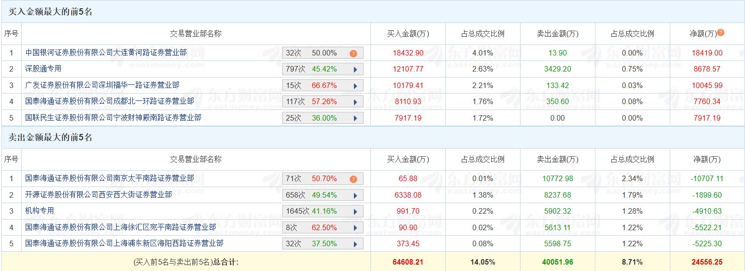The image size is (745, 271).
Task: Open 中国银河证券大连黄河路证券营业部 link
Action: (x=106, y=53)
